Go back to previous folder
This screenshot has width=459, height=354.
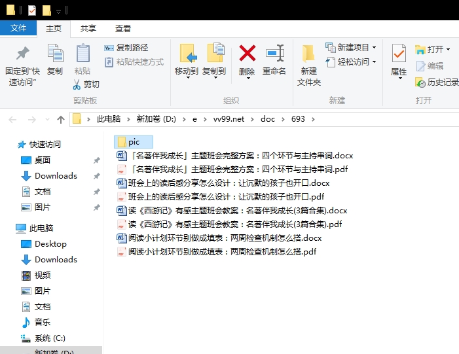coord(12,119)
